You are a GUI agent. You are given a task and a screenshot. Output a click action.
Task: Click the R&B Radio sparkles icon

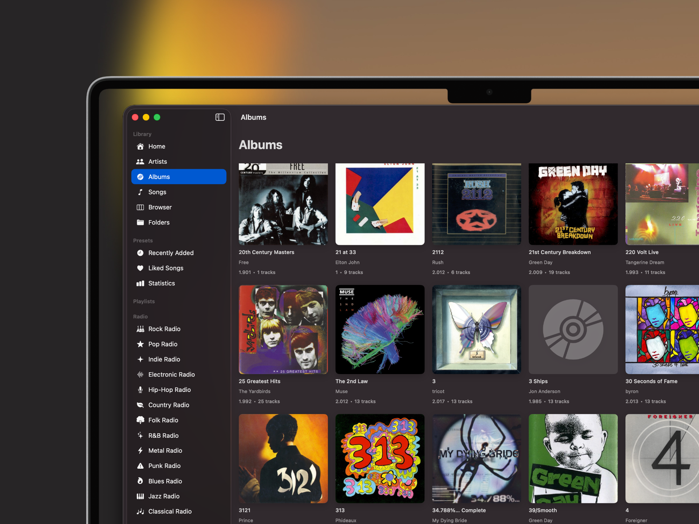[140, 436]
